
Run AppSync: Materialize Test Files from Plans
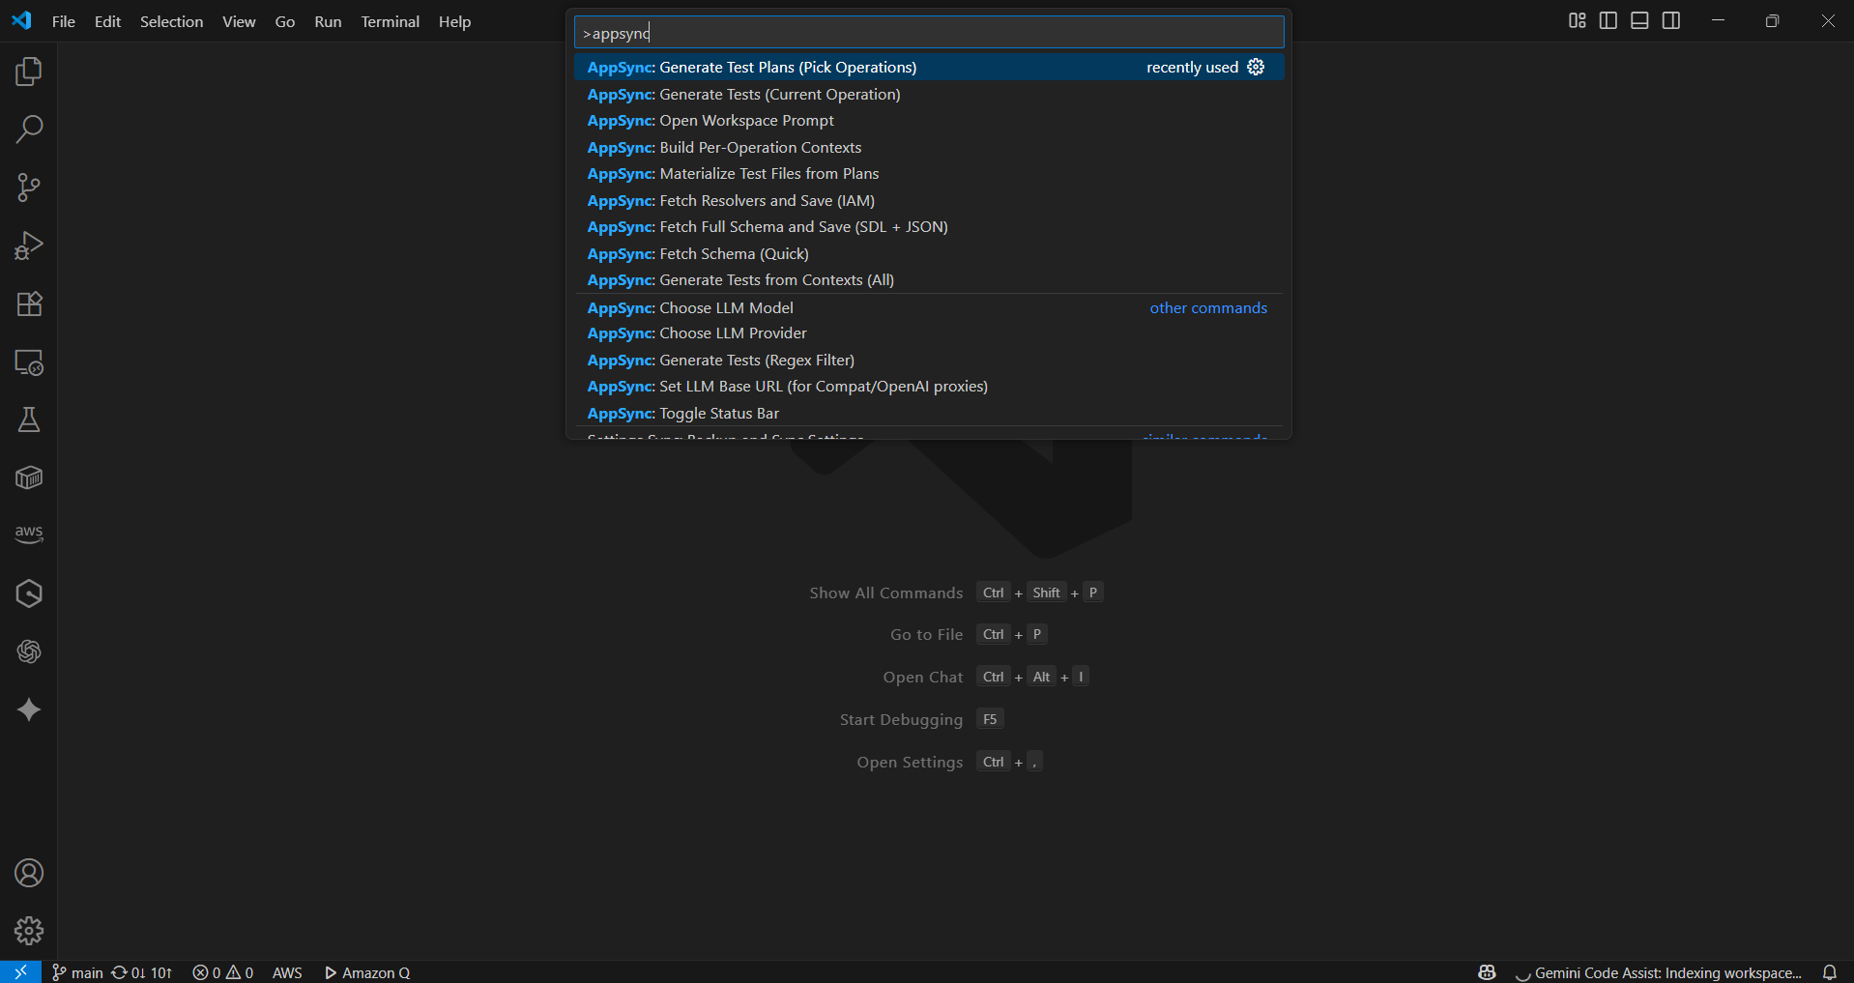coord(929,174)
